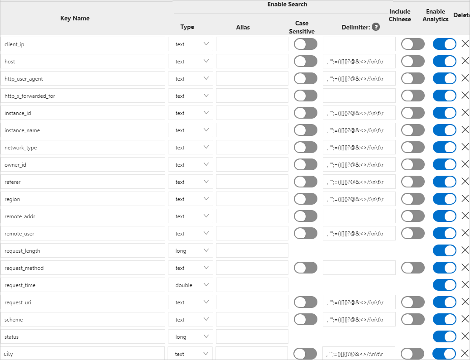Delete the network_type row
Viewport: 470px width, 360px height.
pos(465,147)
